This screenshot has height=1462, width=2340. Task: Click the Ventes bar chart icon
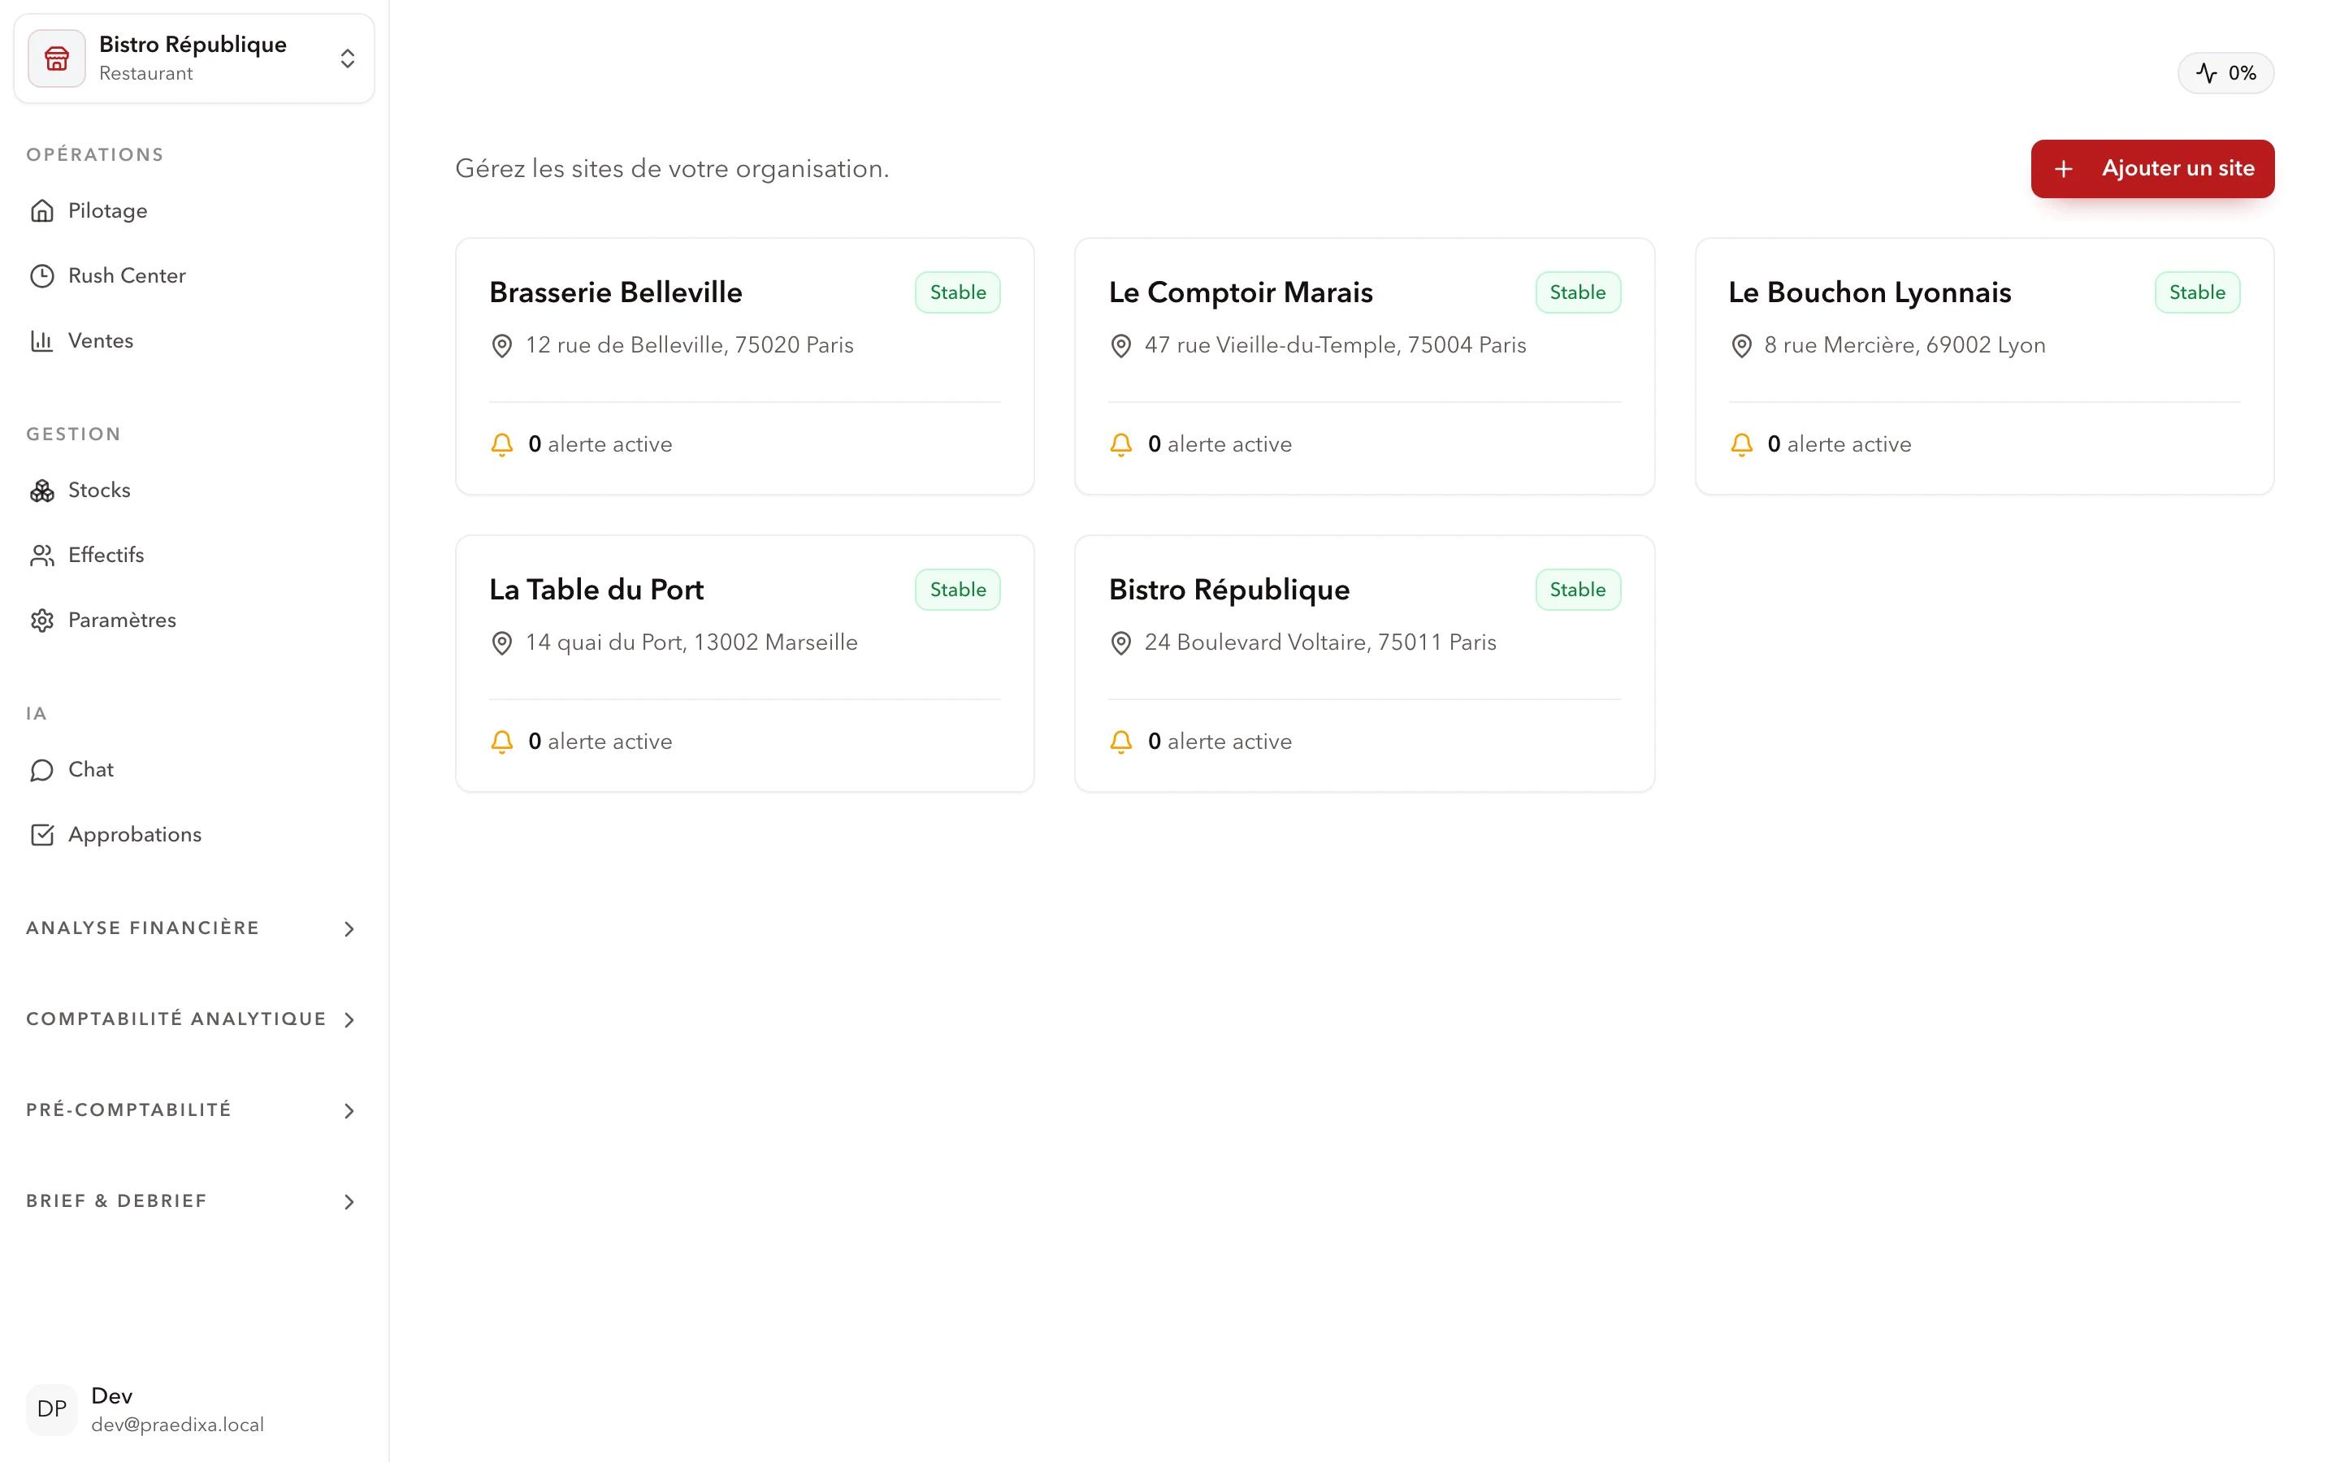click(41, 340)
